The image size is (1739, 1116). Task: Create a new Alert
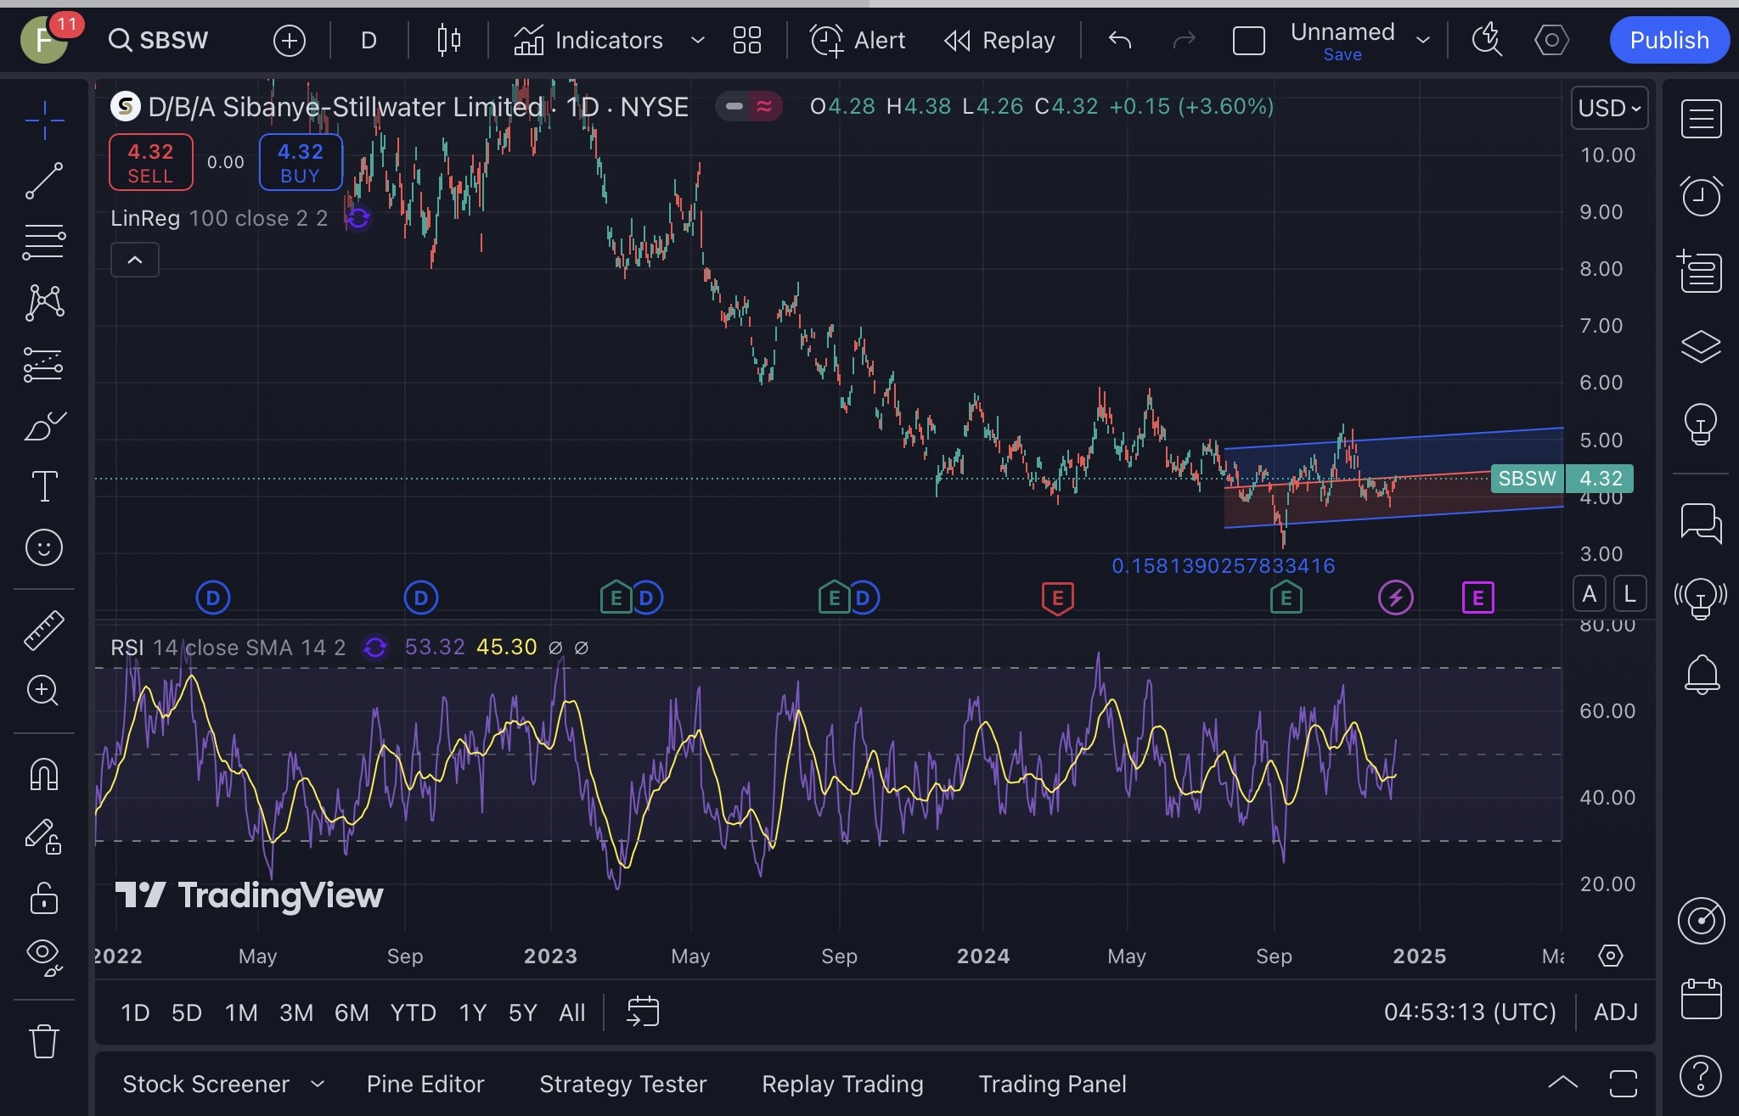pyautogui.click(x=858, y=40)
